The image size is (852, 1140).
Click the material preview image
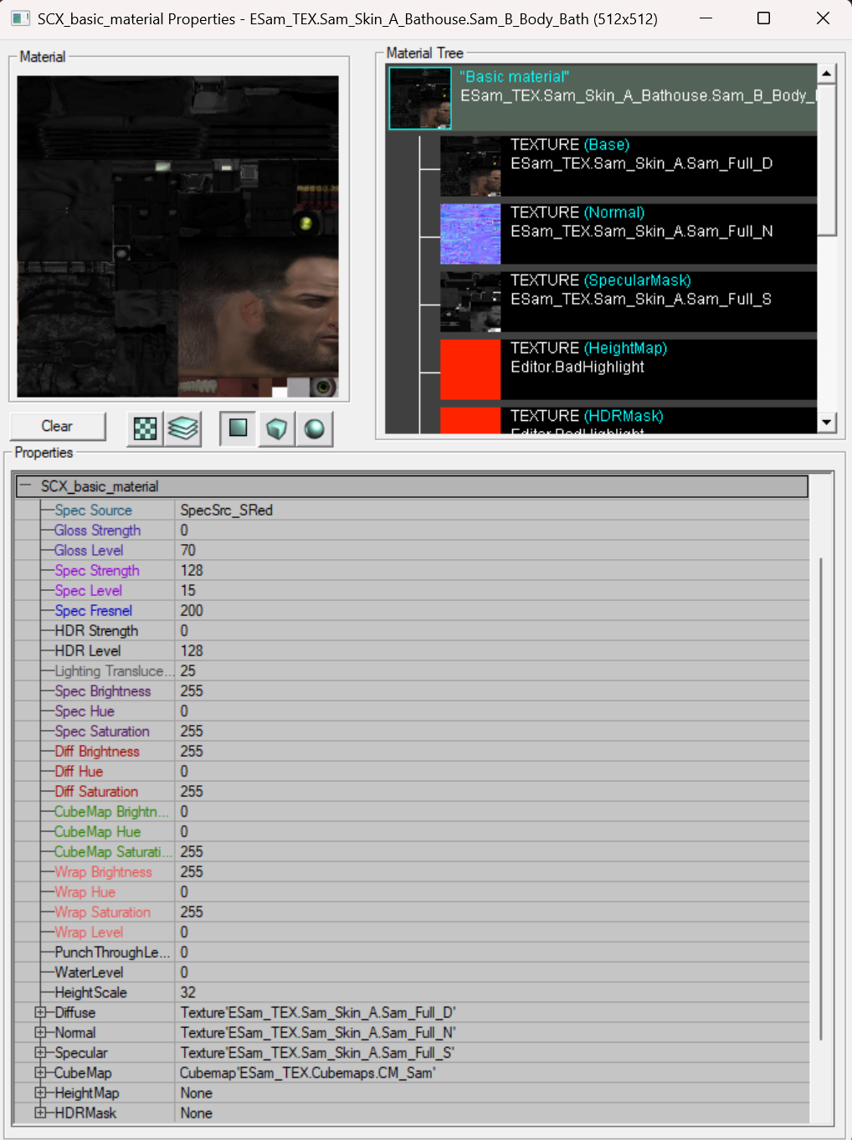click(x=178, y=236)
